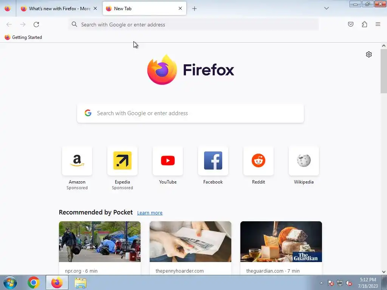Click the Google G icon in search box
This screenshot has height=290, width=387.
[88, 113]
